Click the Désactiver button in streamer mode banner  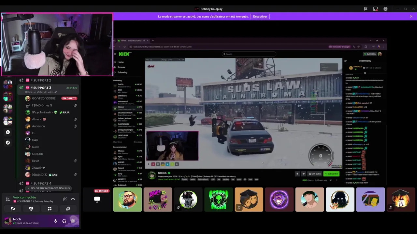coord(260,16)
